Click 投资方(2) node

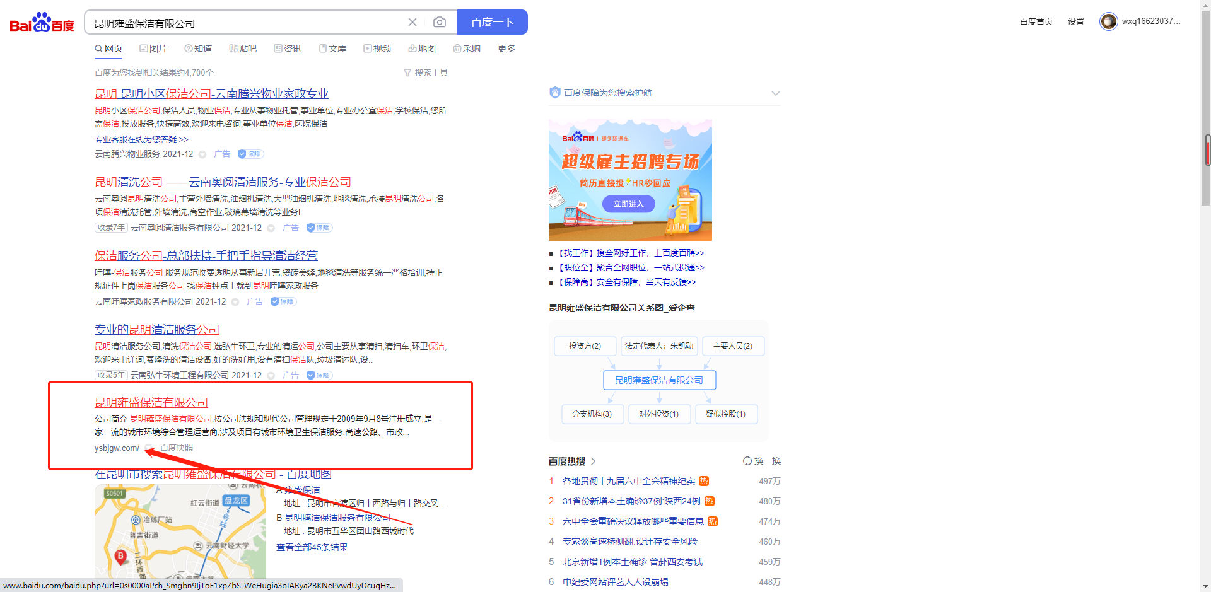585,346
